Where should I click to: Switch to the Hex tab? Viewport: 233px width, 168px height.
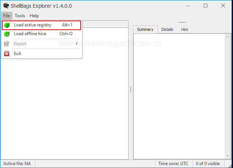click(x=185, y=29)
